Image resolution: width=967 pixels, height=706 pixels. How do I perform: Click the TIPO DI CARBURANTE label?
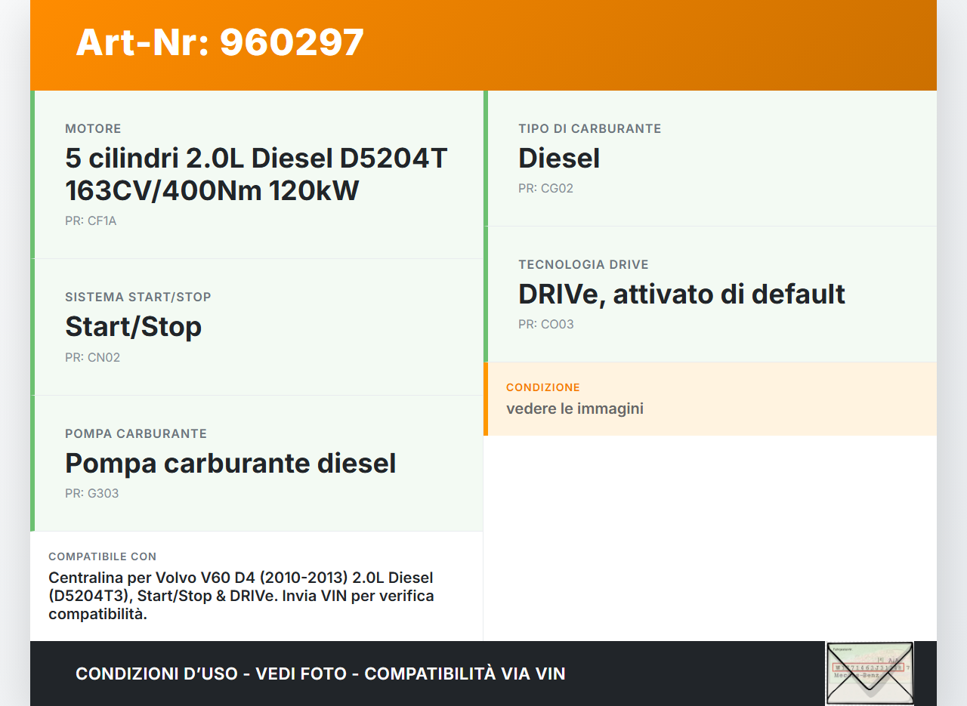(589, 129)
